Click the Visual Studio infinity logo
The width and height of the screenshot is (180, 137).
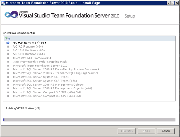(x=11, y=15)
